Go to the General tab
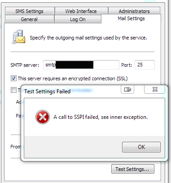 pyautogui.click(x=29, y=19)
